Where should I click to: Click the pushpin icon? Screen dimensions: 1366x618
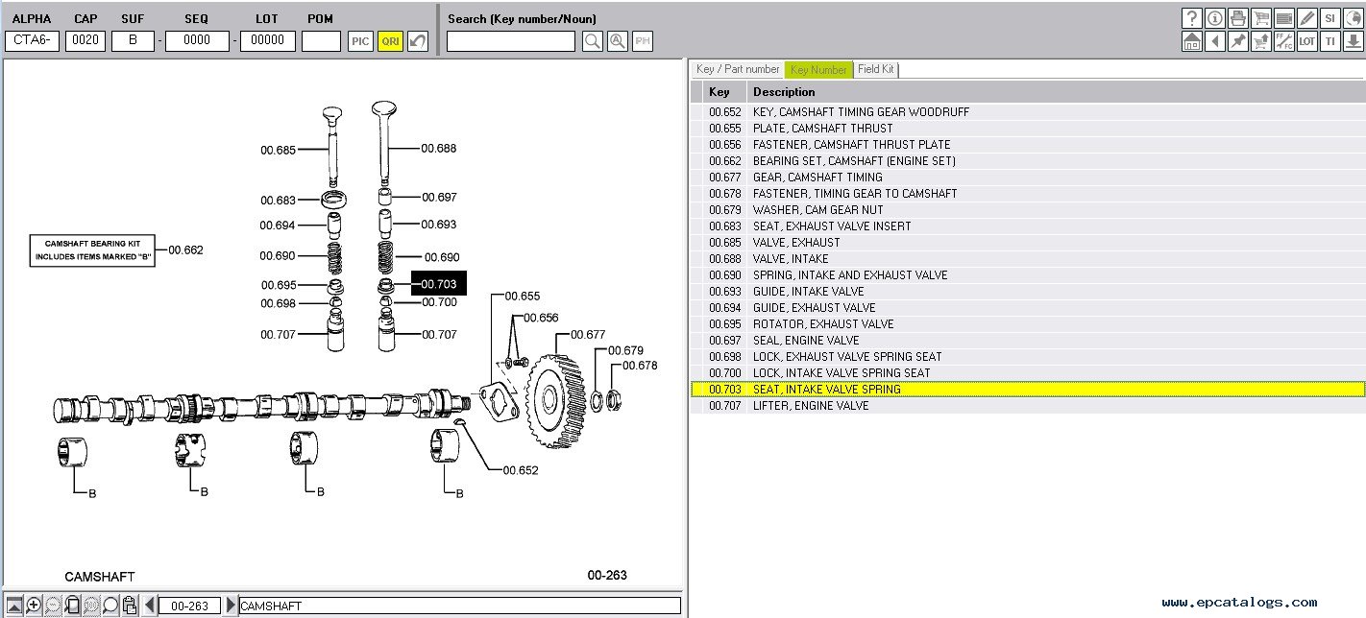tap(1237, 41)
